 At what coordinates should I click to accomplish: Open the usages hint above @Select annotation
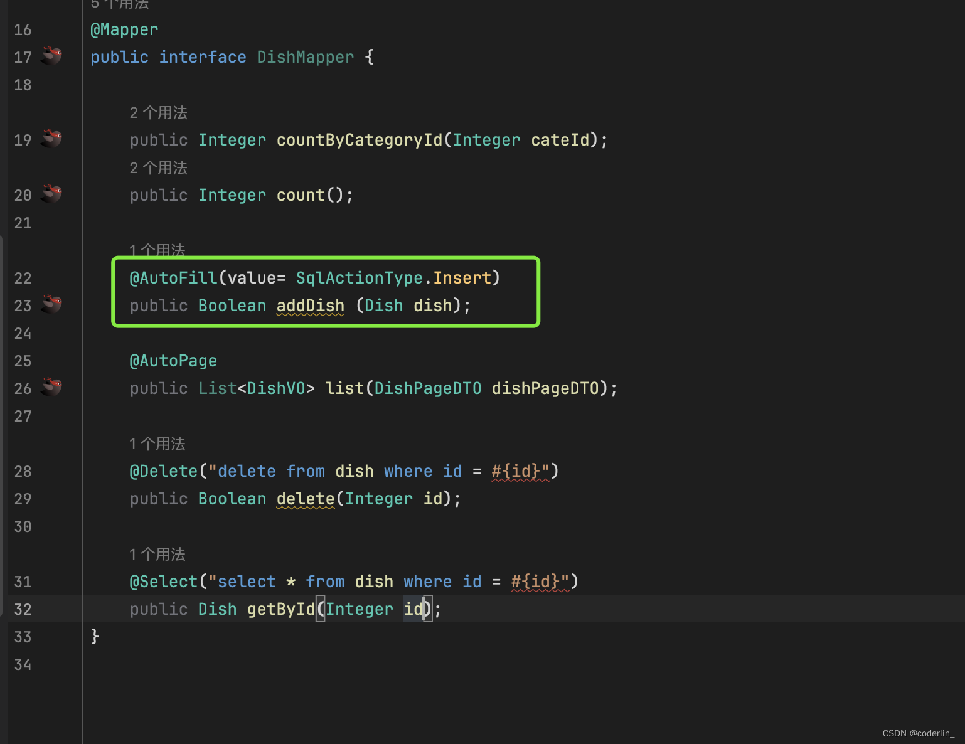[157, 555]
